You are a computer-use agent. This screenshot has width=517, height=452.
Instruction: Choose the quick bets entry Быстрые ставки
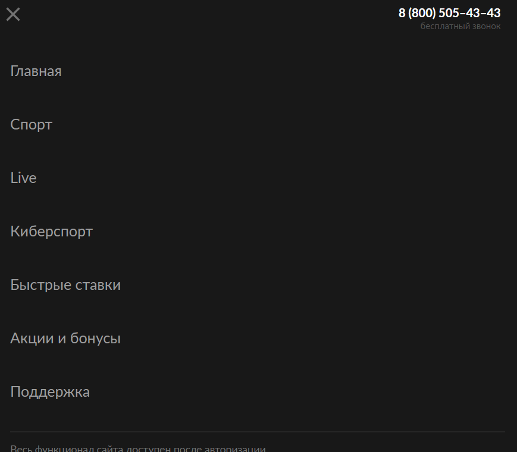tap(65, 285)
